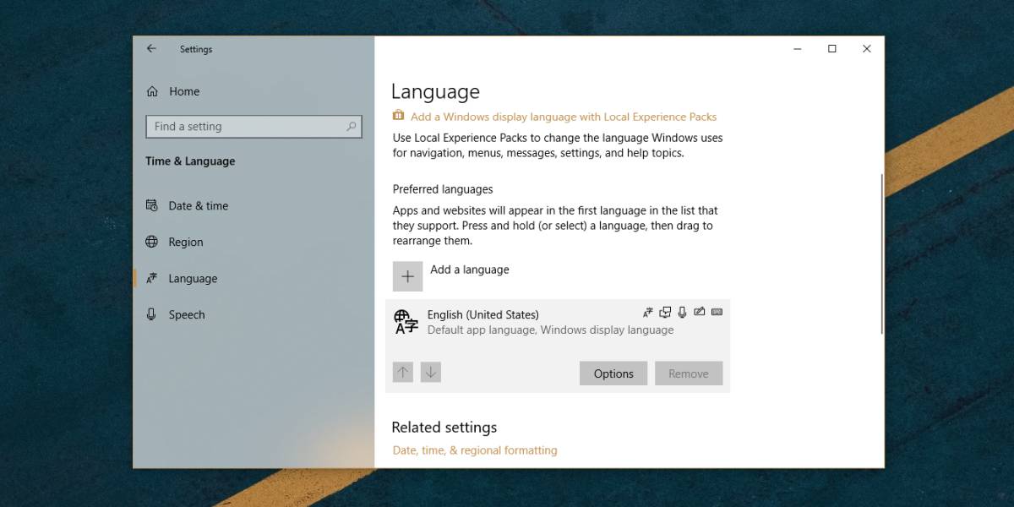Viewport: 1014px width, 507px height.
Task: Click the display language feature icon
Action: point(648,312)
